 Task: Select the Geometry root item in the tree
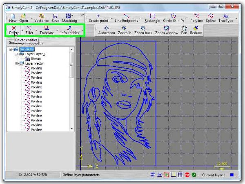point(27,49)
